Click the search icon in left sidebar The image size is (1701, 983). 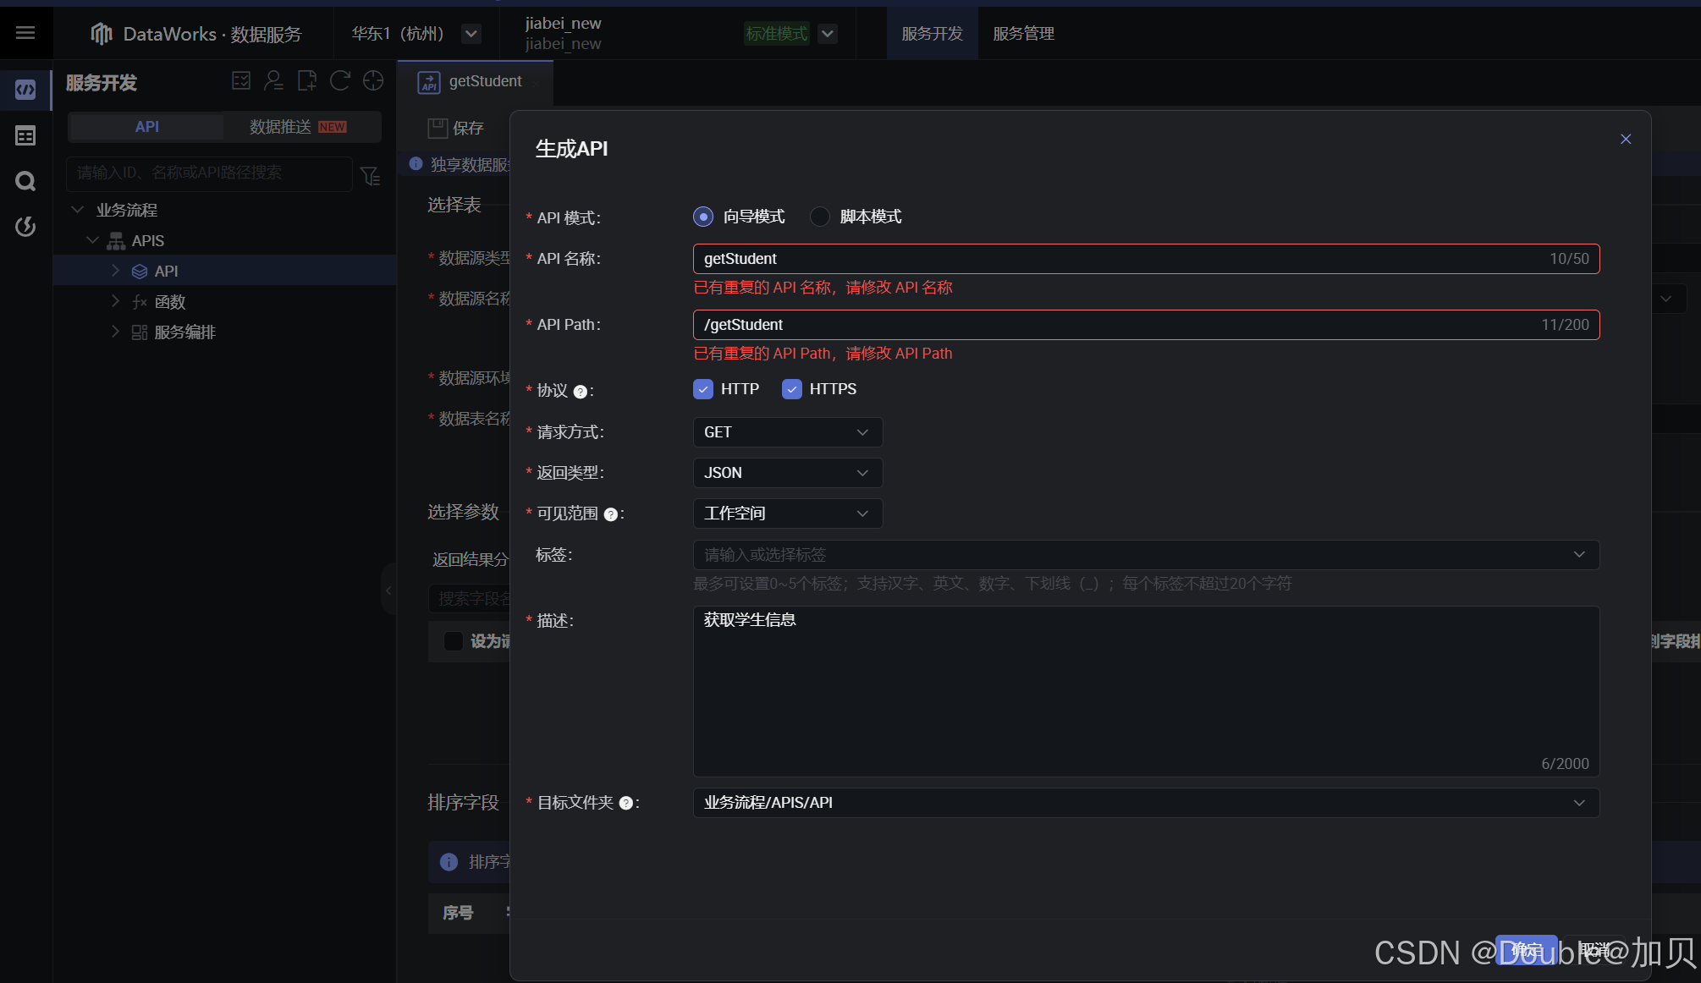pyautogui.click(x=25, y=181)
